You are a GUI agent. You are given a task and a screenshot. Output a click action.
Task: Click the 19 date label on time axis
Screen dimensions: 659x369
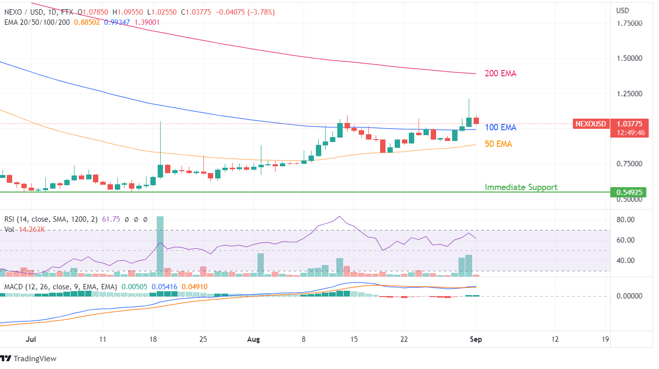(x=605, y=339)
